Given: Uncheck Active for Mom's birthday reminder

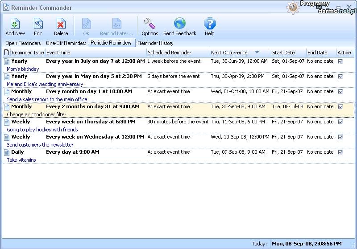Looking at the screenshot, I should coord(340,61).
